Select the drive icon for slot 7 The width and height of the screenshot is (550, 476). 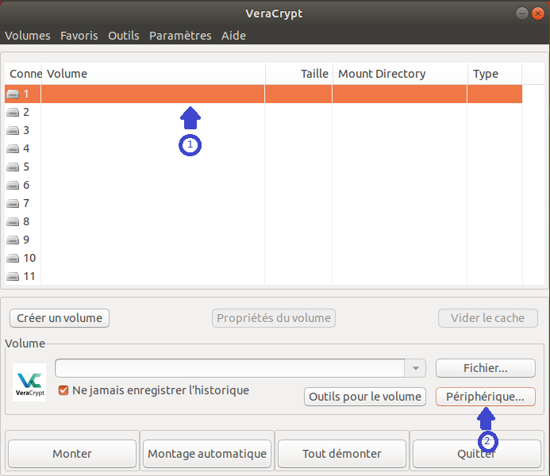(13, 204)
